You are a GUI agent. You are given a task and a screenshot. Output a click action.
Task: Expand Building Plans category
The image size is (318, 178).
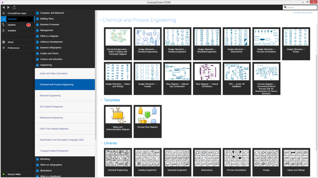[38, 19]
